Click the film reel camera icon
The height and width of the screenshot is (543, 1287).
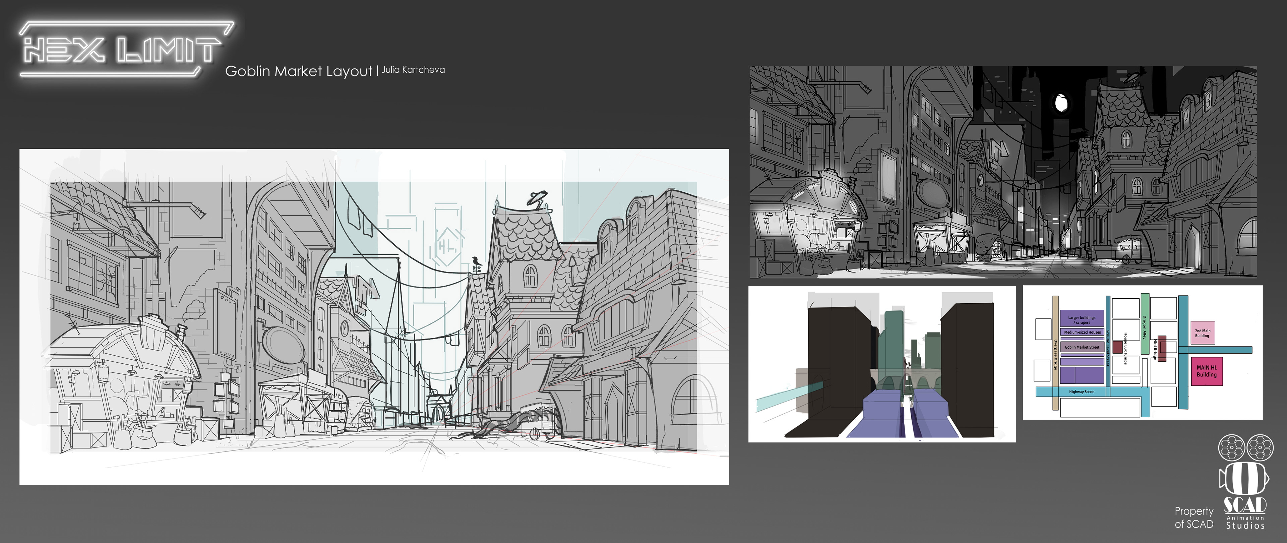(x=1244, y=465)
